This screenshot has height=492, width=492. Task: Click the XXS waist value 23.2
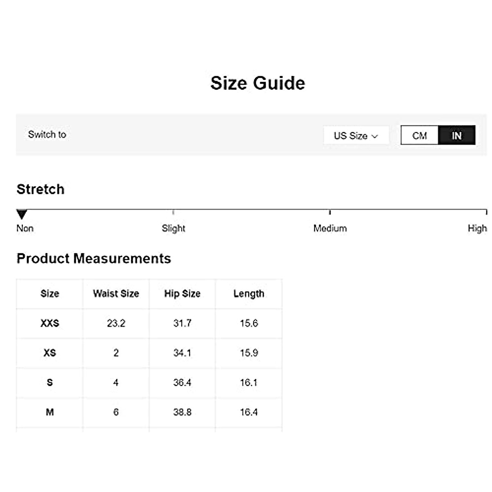[116, 323]
